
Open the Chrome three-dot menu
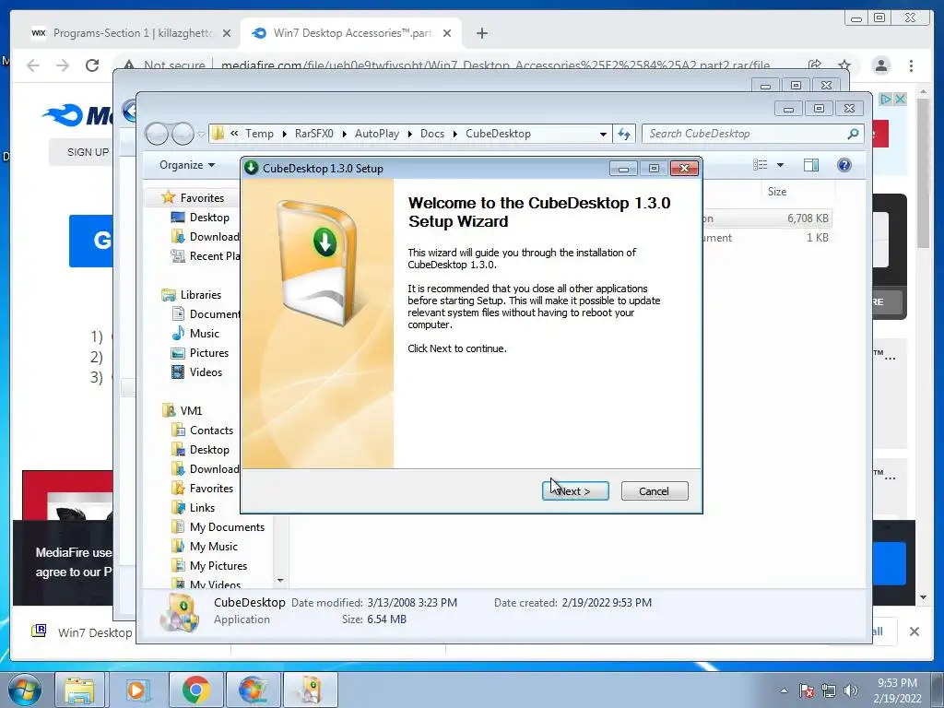(x=911, y=65)
